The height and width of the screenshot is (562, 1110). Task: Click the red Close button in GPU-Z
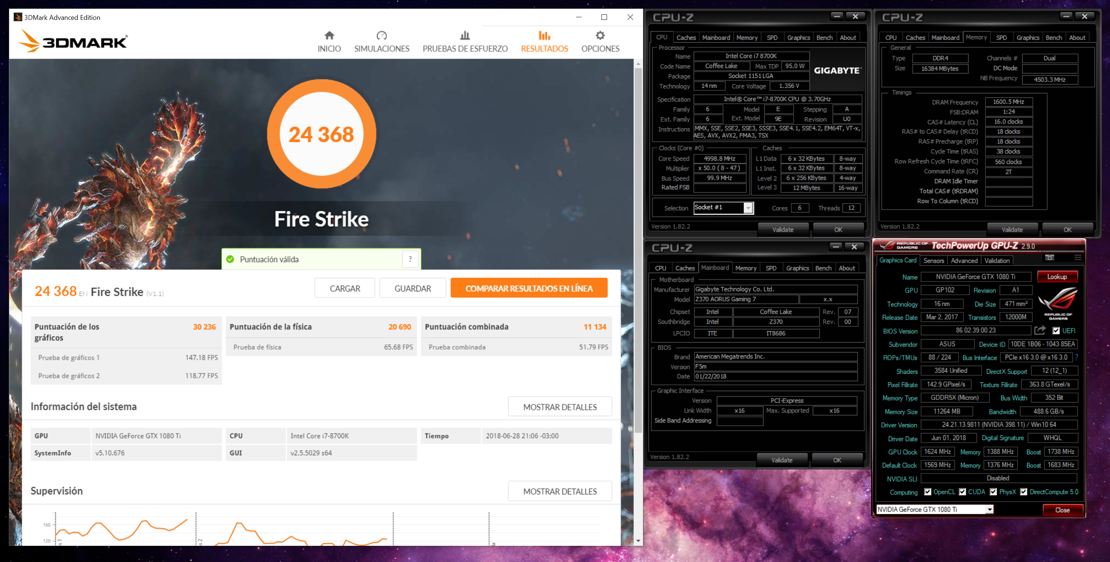pos(1062,510)
